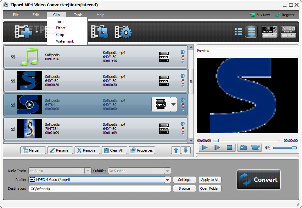This screenshot has height=208, width=302.
Task: Expand up/down arrows on 64*64 row
Action: pos(183,109)
